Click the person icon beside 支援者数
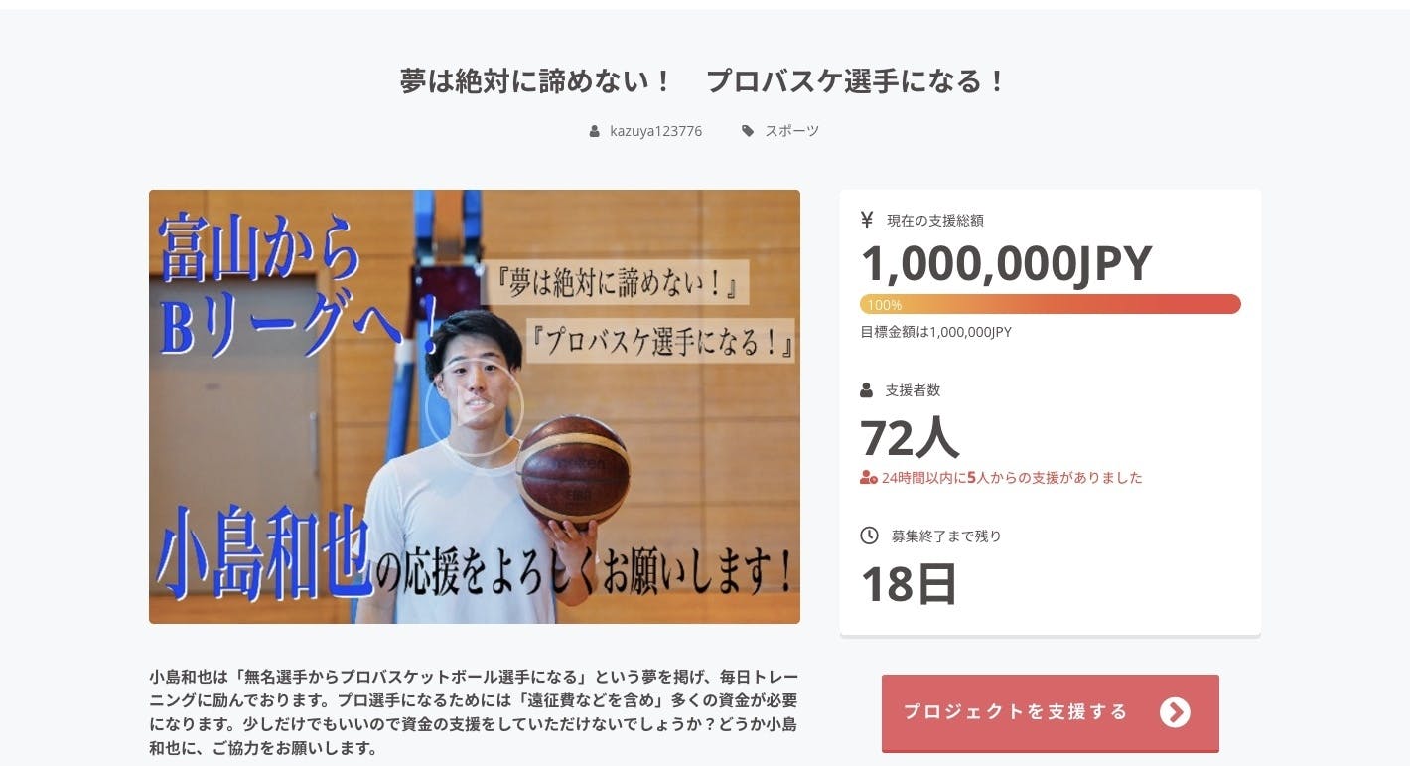Image resolution: width=1410 pixels, height=766 pixels. pos(867,390)
